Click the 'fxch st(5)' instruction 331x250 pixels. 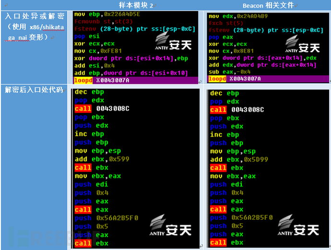click(x=226, y=23)
